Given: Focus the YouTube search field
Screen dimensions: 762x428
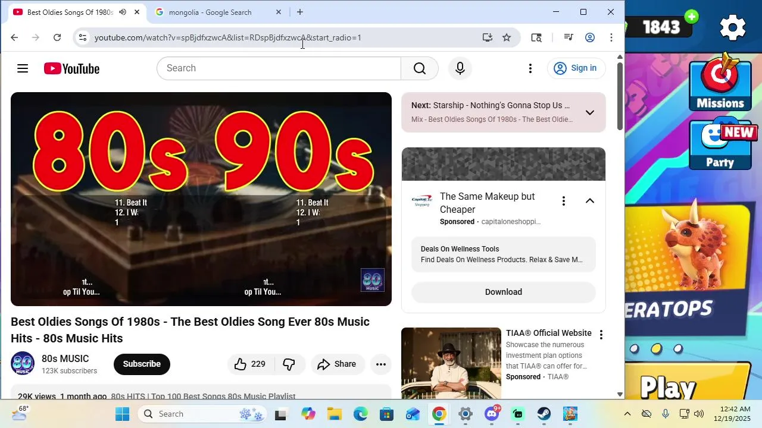Looking at the screenshot, I should coord(279,68).
